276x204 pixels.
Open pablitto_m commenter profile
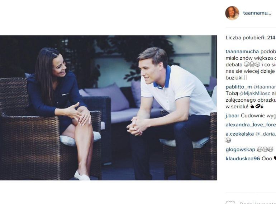click(239, 87)
